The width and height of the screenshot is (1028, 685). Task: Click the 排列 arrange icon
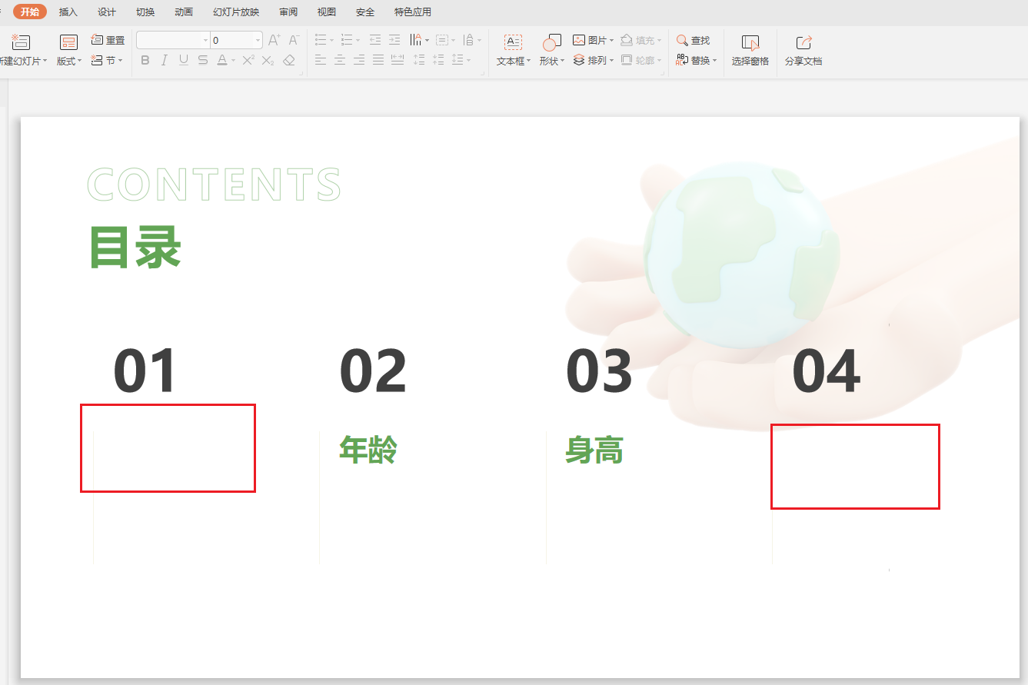pos(589,61)
